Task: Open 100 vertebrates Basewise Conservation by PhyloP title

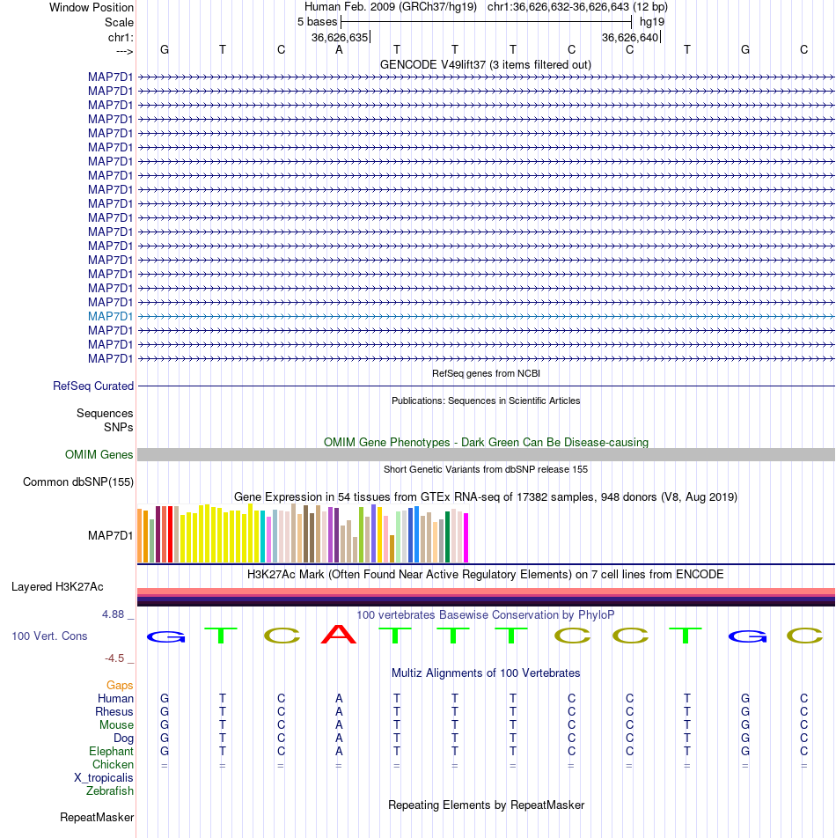Action: pos(486,615)
